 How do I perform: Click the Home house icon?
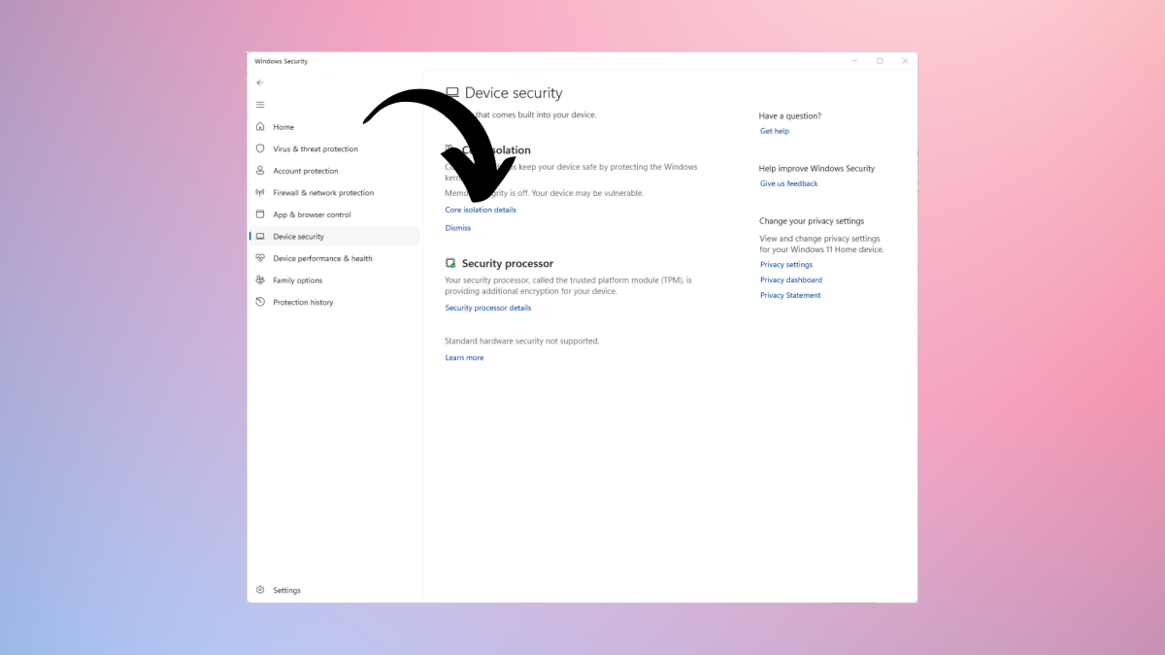[x=260, y=127]
